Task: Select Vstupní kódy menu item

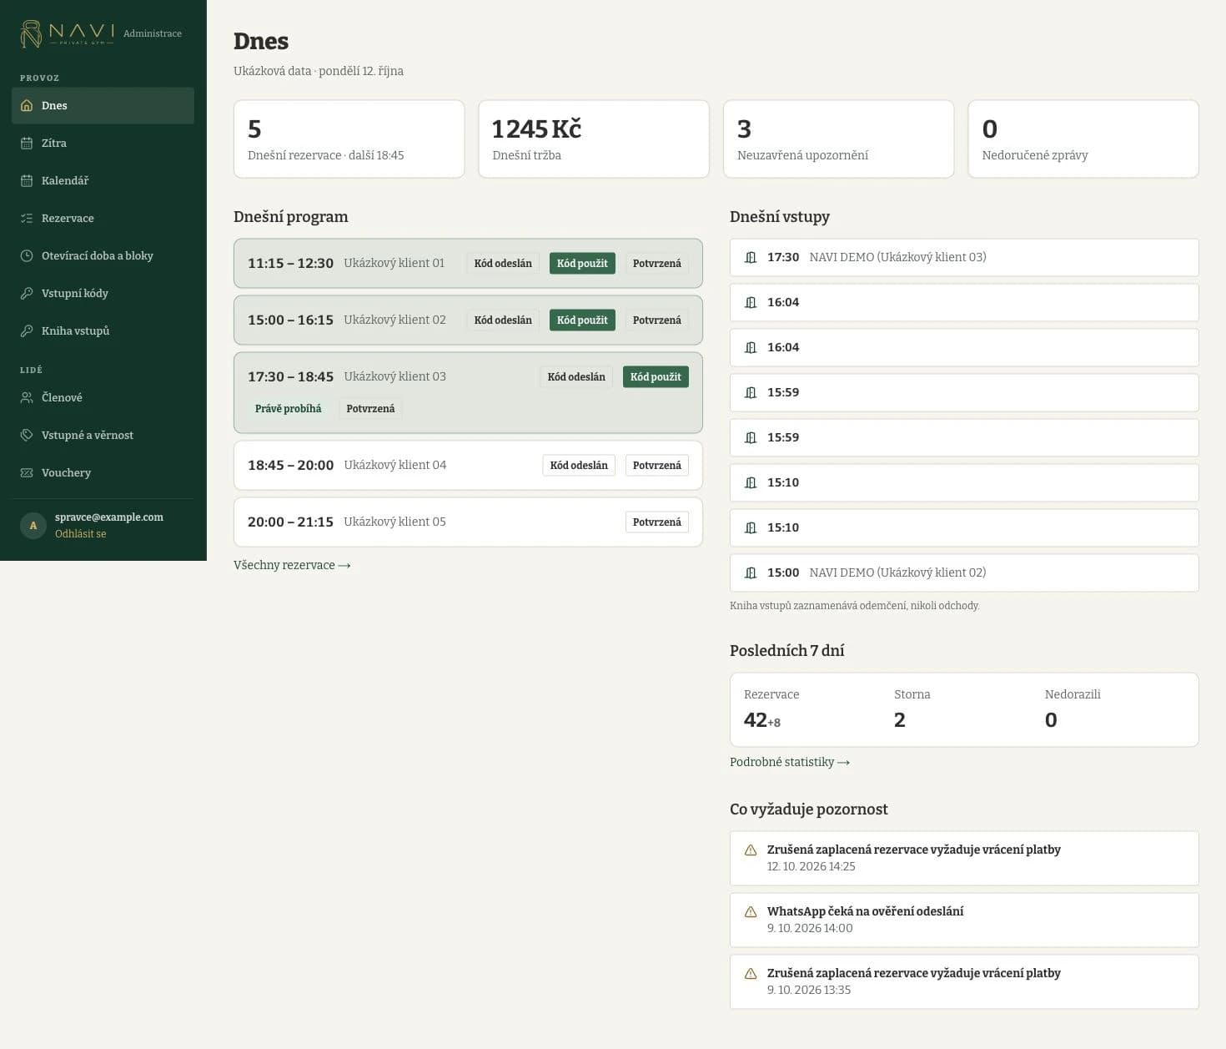Action: point(103,294)
